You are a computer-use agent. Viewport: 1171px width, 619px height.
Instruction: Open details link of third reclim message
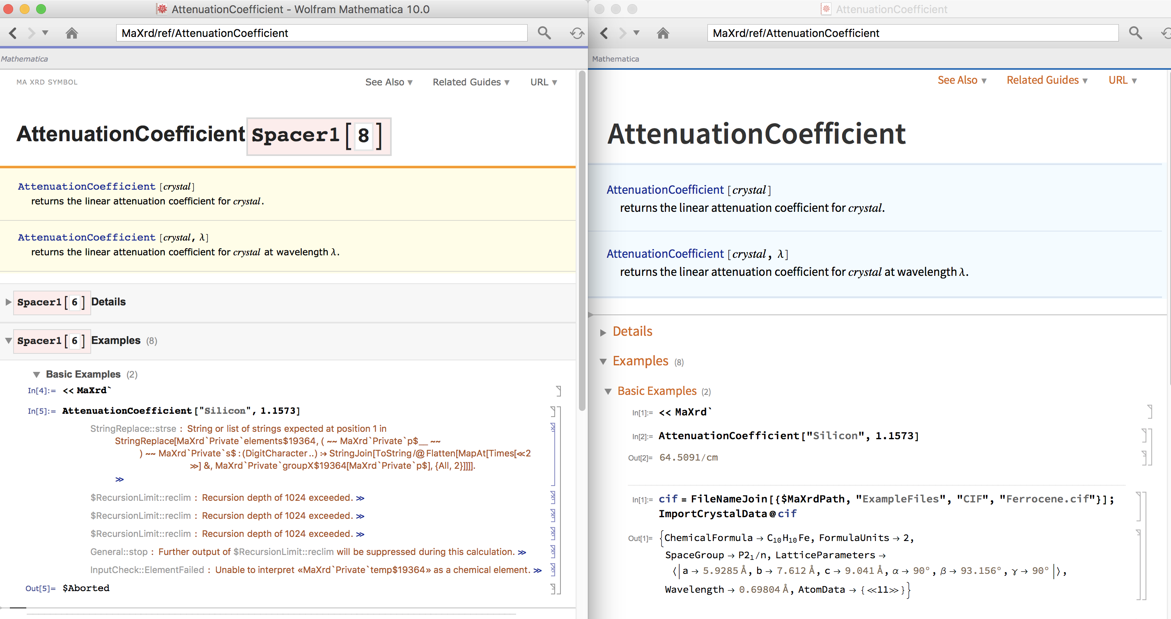[360, 534]
